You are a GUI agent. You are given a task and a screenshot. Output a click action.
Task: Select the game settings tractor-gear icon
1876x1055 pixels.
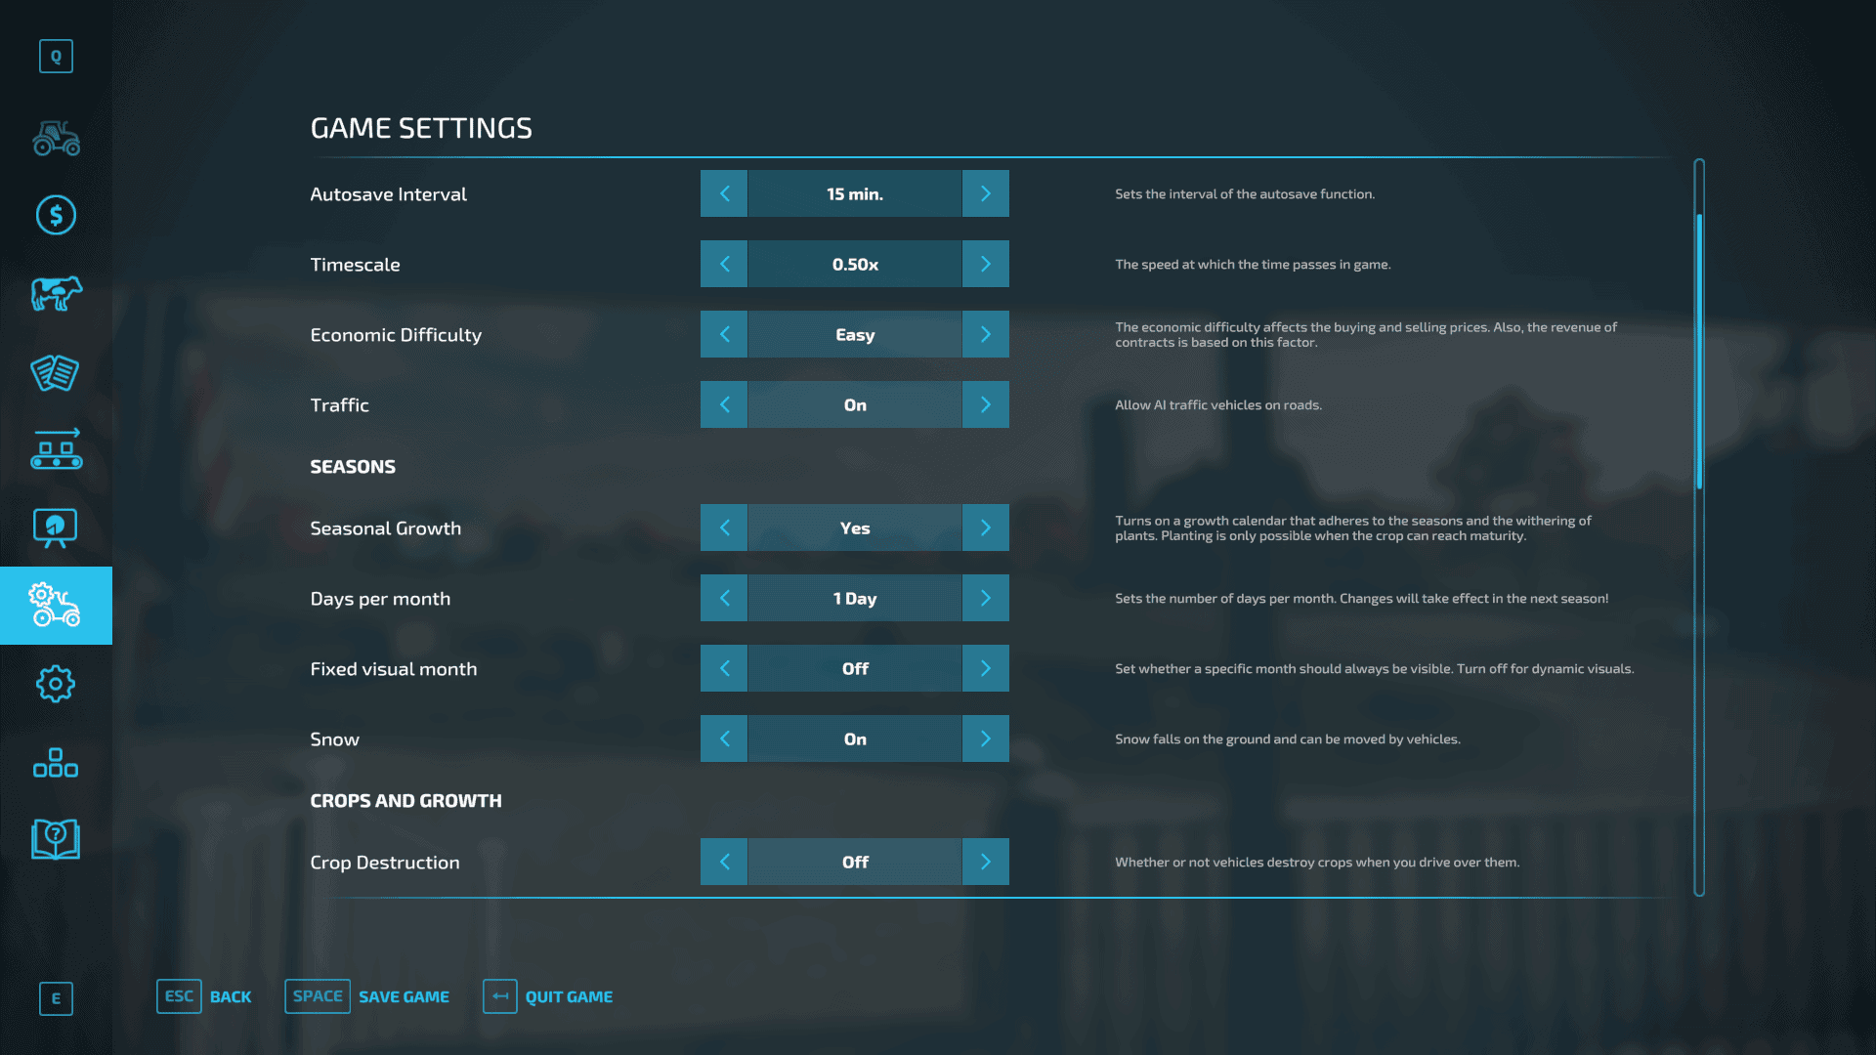click(56, 606)
